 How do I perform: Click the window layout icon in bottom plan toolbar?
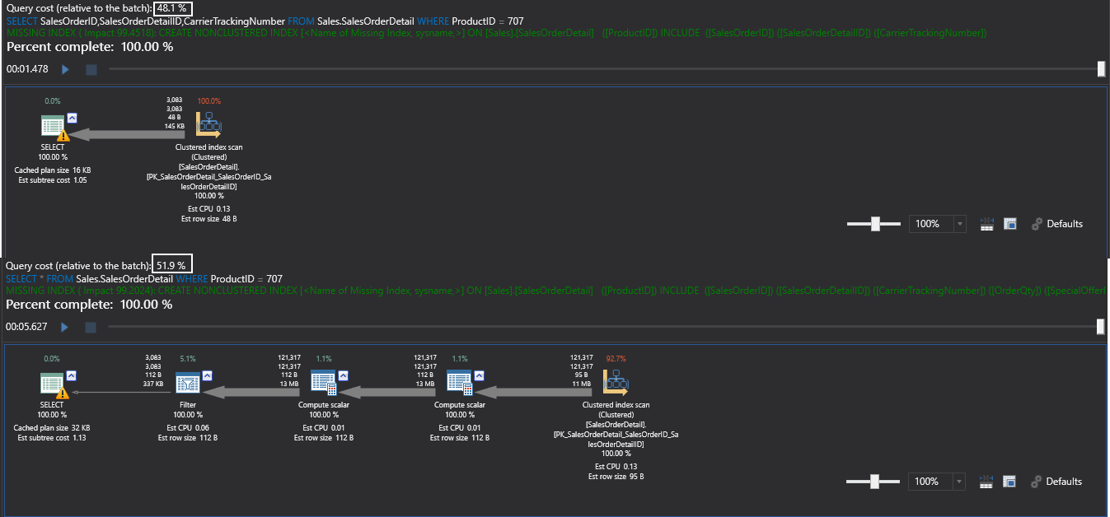click(1010, 482)
